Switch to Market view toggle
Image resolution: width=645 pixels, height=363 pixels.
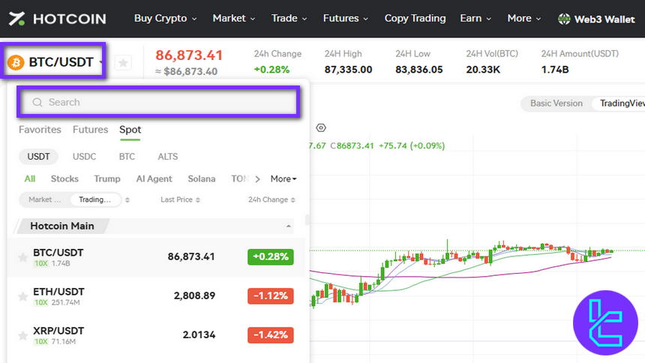click(x=44, y=199)
